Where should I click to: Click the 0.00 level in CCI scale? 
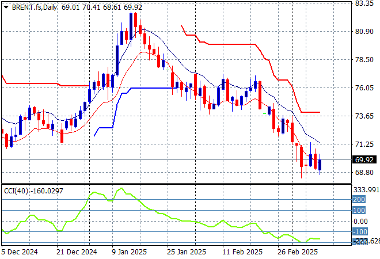(360, 221)
